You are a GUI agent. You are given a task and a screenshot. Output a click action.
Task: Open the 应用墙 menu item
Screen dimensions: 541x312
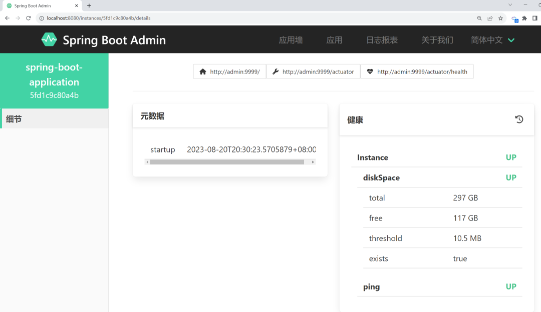click(291, 40)
